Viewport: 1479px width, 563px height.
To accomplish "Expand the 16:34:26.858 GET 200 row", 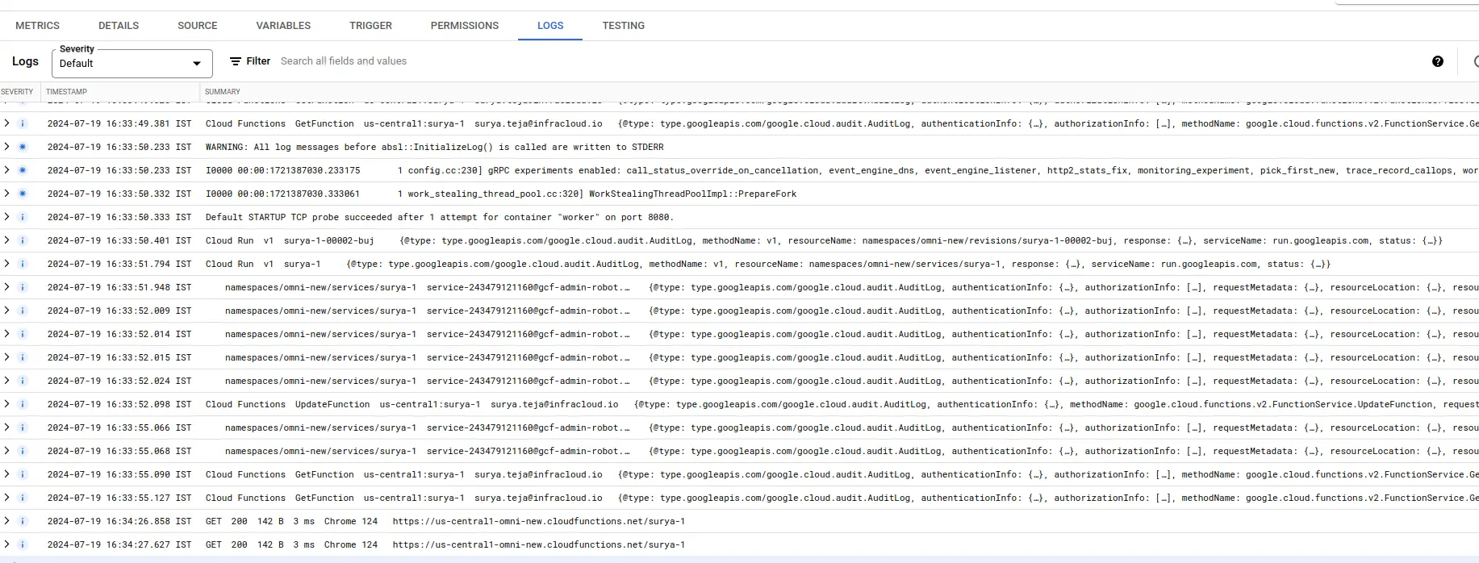I will pos(6,521).
